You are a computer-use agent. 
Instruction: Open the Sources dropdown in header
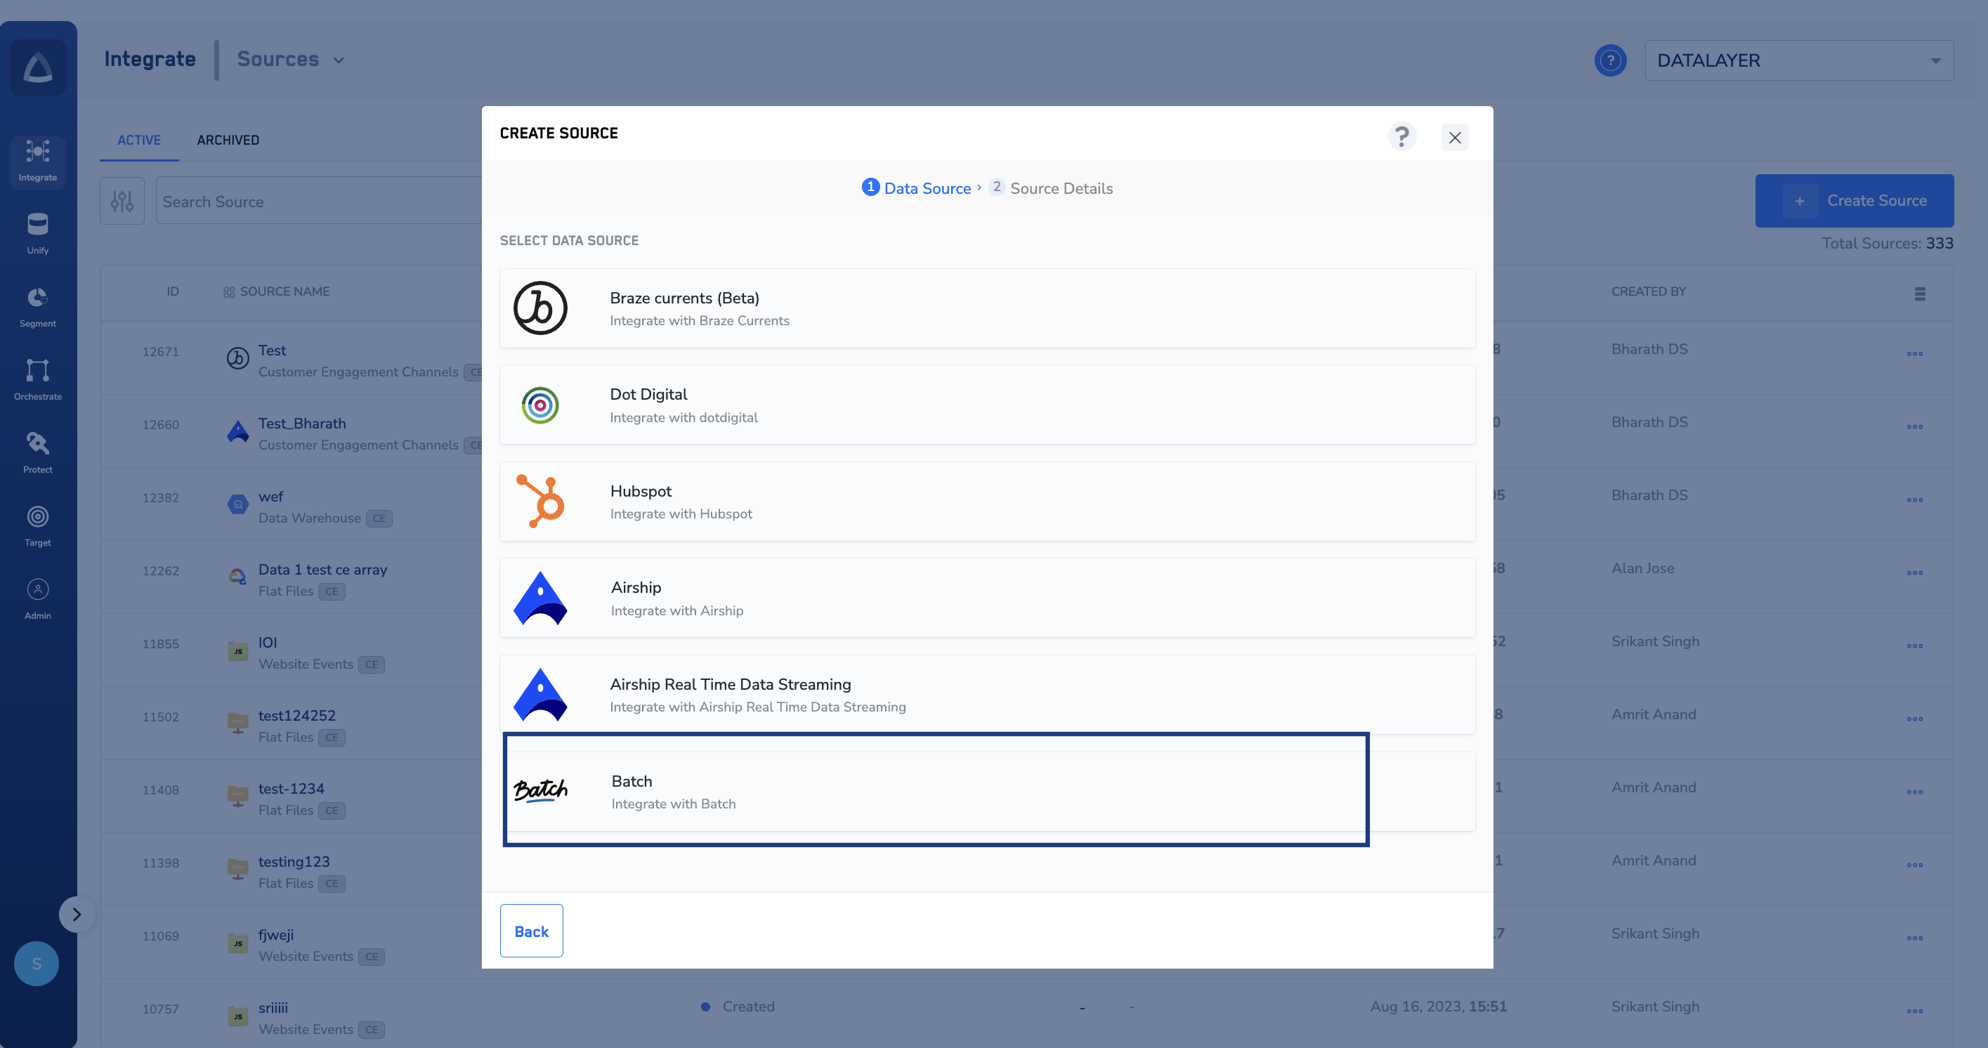coord(290,60)
